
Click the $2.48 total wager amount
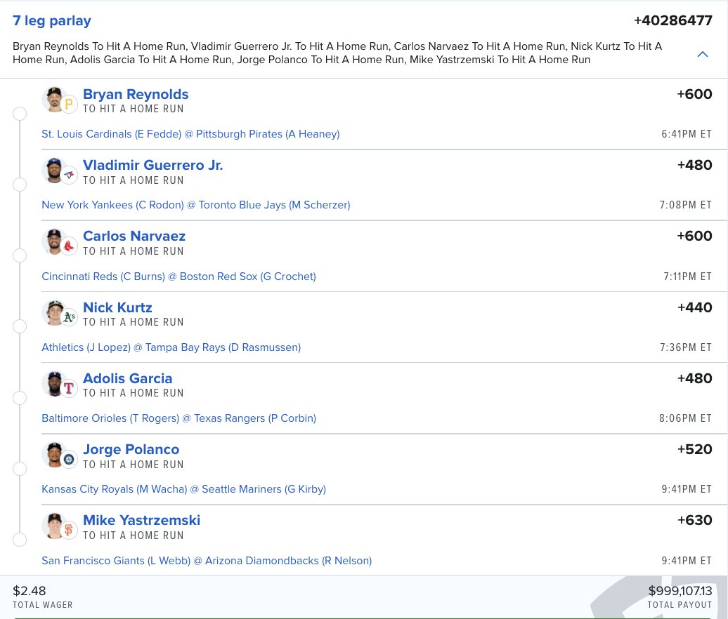click(x=30, y=591)
